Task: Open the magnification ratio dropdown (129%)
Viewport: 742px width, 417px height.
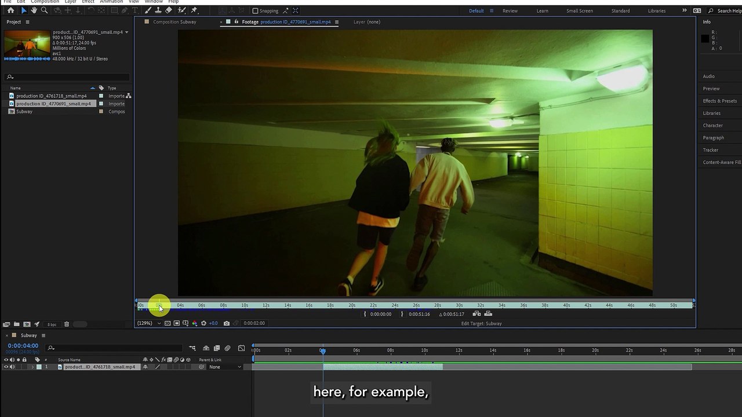Action: (149, 323)
